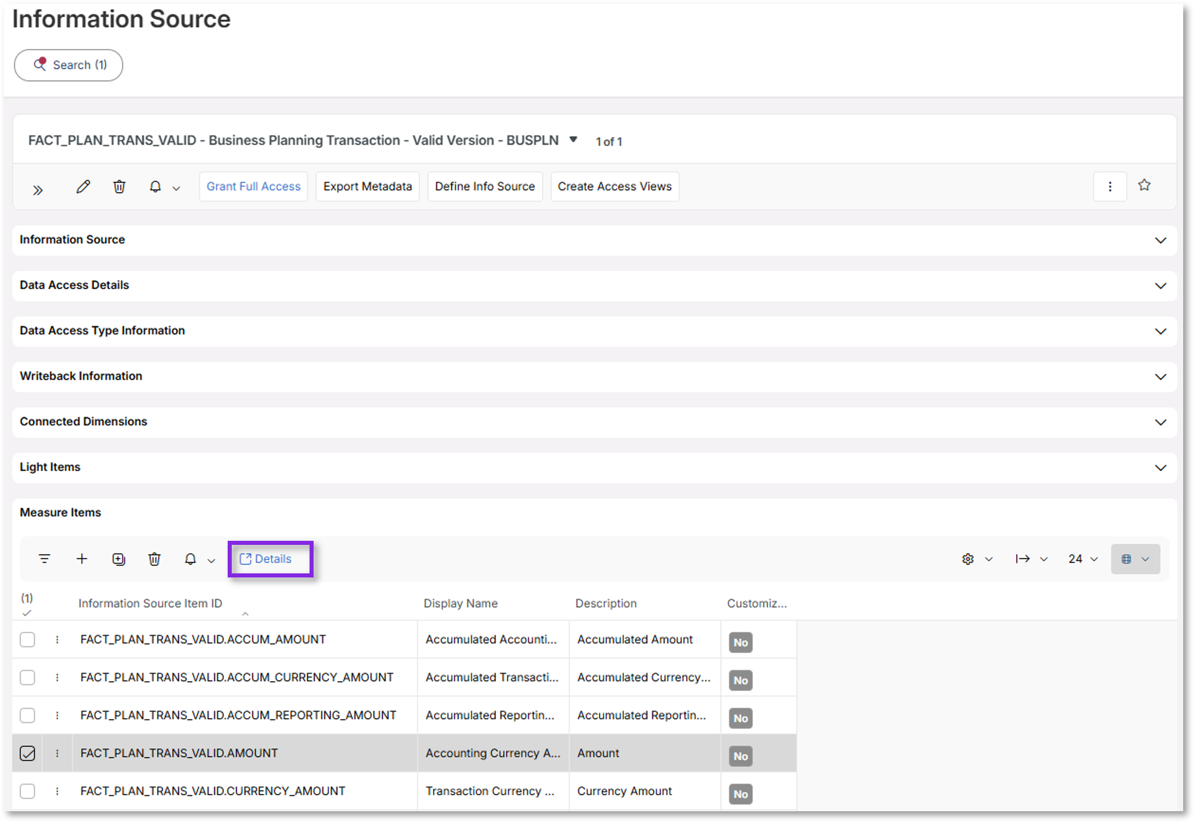1195x823 pixels.
Task: Click the filter icon in Measure Items toolbar
Action: (44, 558)
